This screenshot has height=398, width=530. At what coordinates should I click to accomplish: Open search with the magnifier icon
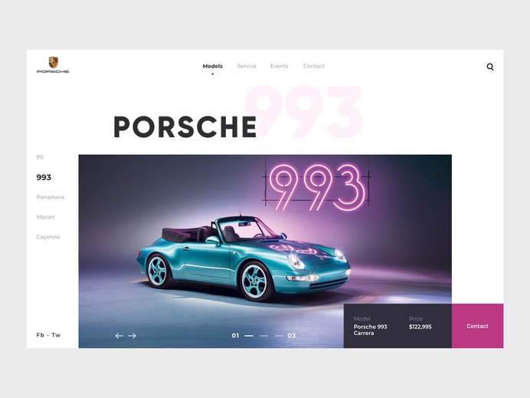[490, 67]
